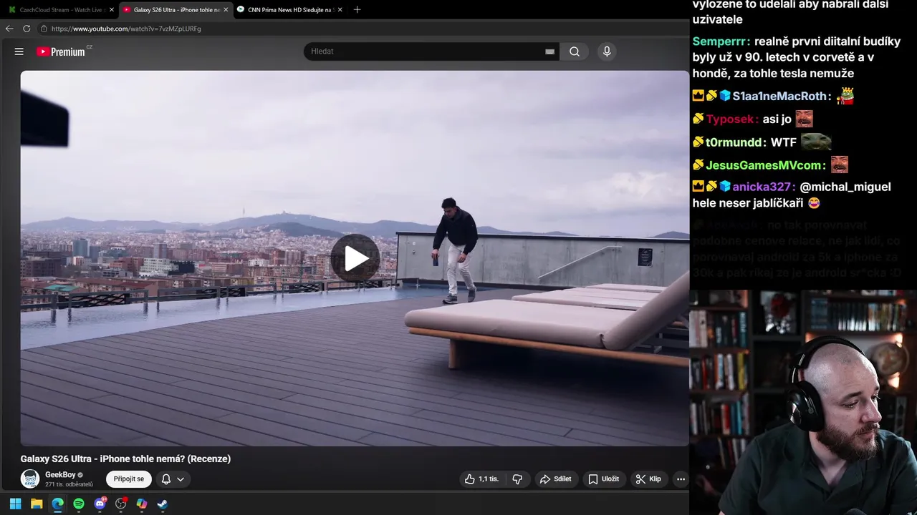Open a new browser tab

click(x=357, y=10)
